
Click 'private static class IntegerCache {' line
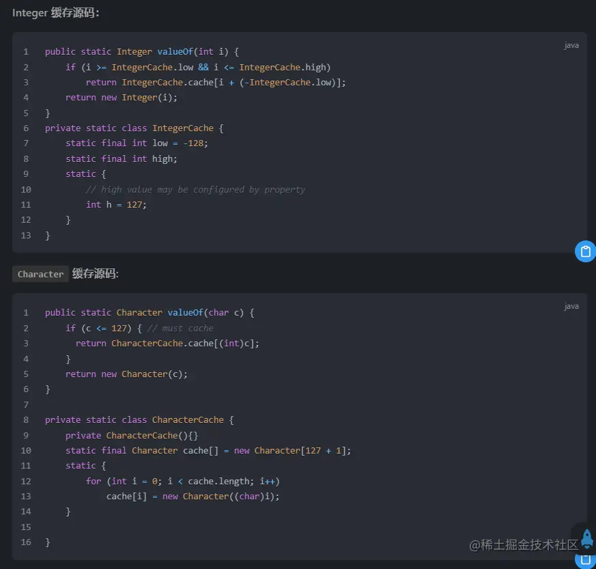tap(134, 128)
